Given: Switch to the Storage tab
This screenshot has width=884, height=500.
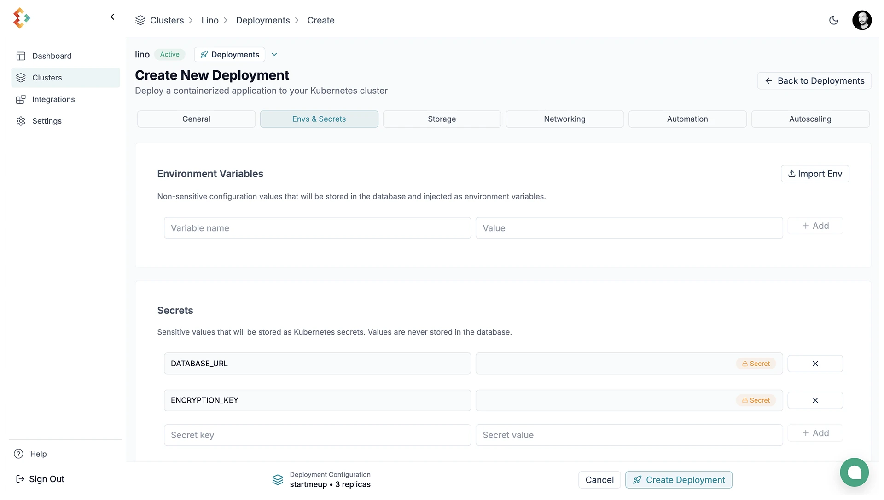Looking at the screenshot, I should [x=442, y=119].
